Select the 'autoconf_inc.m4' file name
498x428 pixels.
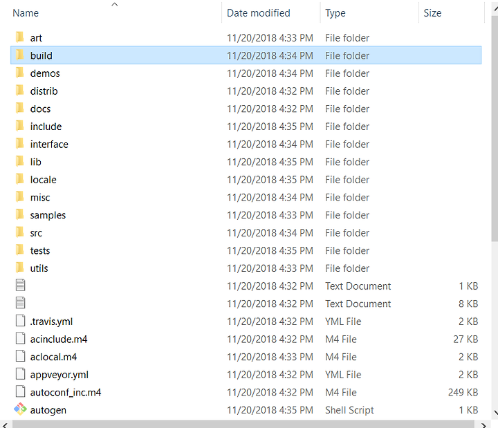[66, 393]
